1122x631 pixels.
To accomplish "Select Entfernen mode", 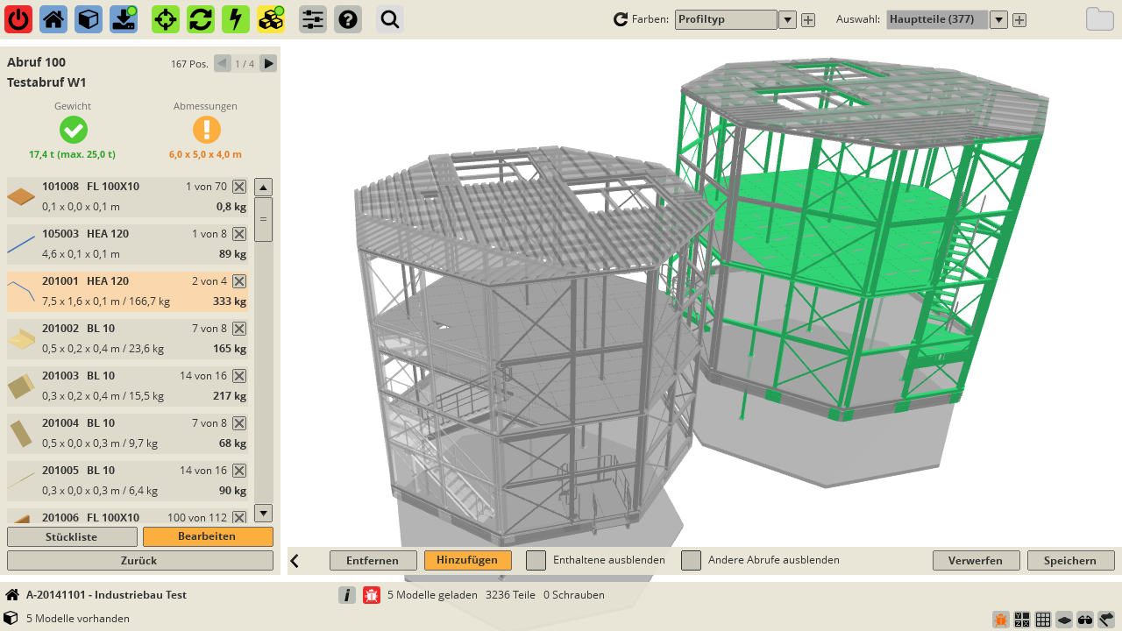I will coord(373,561).
